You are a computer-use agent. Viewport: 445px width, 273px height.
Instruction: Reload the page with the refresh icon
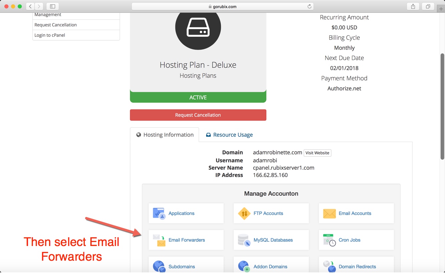(x=309, y=6)
